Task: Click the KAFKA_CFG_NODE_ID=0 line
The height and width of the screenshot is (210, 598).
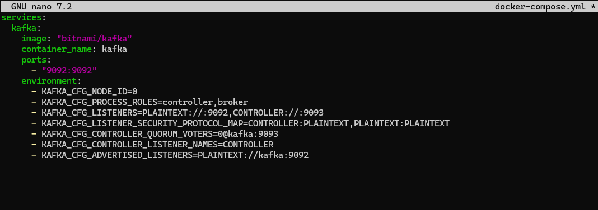Action: pos(89,92)
